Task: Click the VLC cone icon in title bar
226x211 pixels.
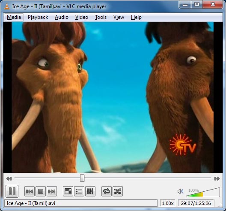Action: (x=6, y=6)
